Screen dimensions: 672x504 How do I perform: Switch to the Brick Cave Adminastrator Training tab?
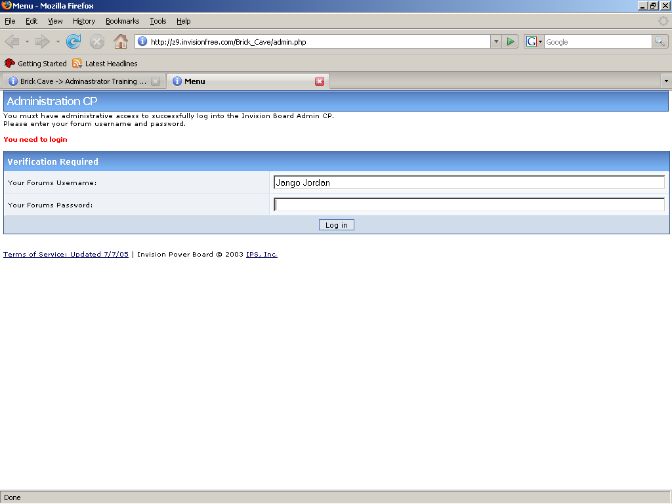[83, 81]
